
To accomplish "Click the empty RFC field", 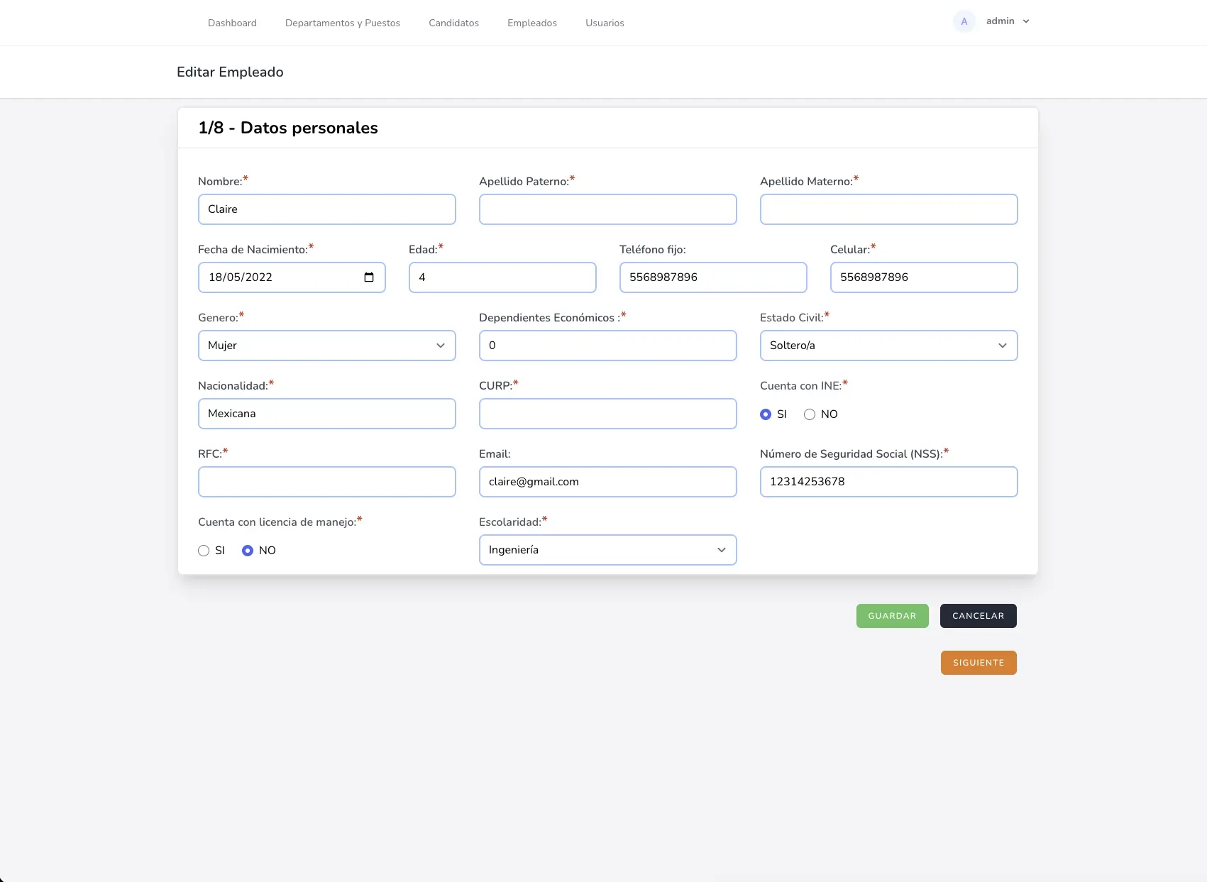I will pyautogui.click(x=327, y=482).
